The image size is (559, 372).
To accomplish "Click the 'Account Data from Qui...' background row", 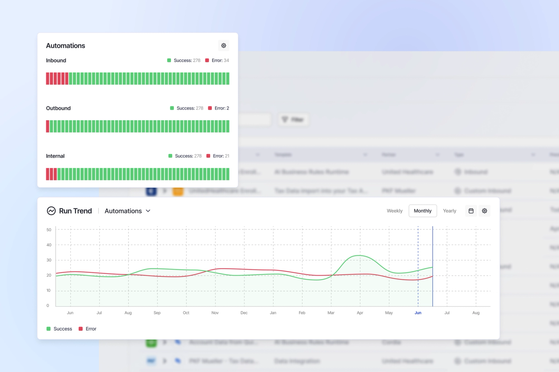I will pyautogui.click(x=223, y=342).
